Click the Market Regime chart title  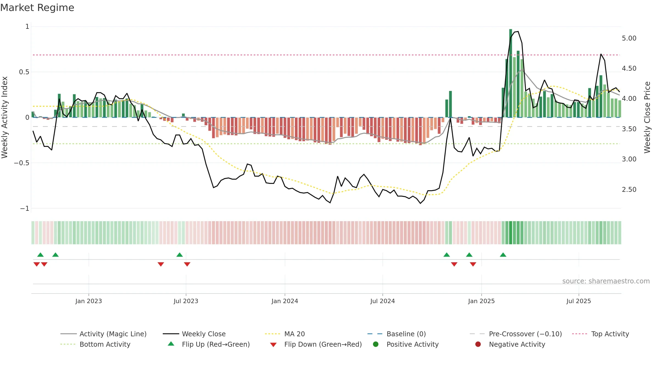37,8
